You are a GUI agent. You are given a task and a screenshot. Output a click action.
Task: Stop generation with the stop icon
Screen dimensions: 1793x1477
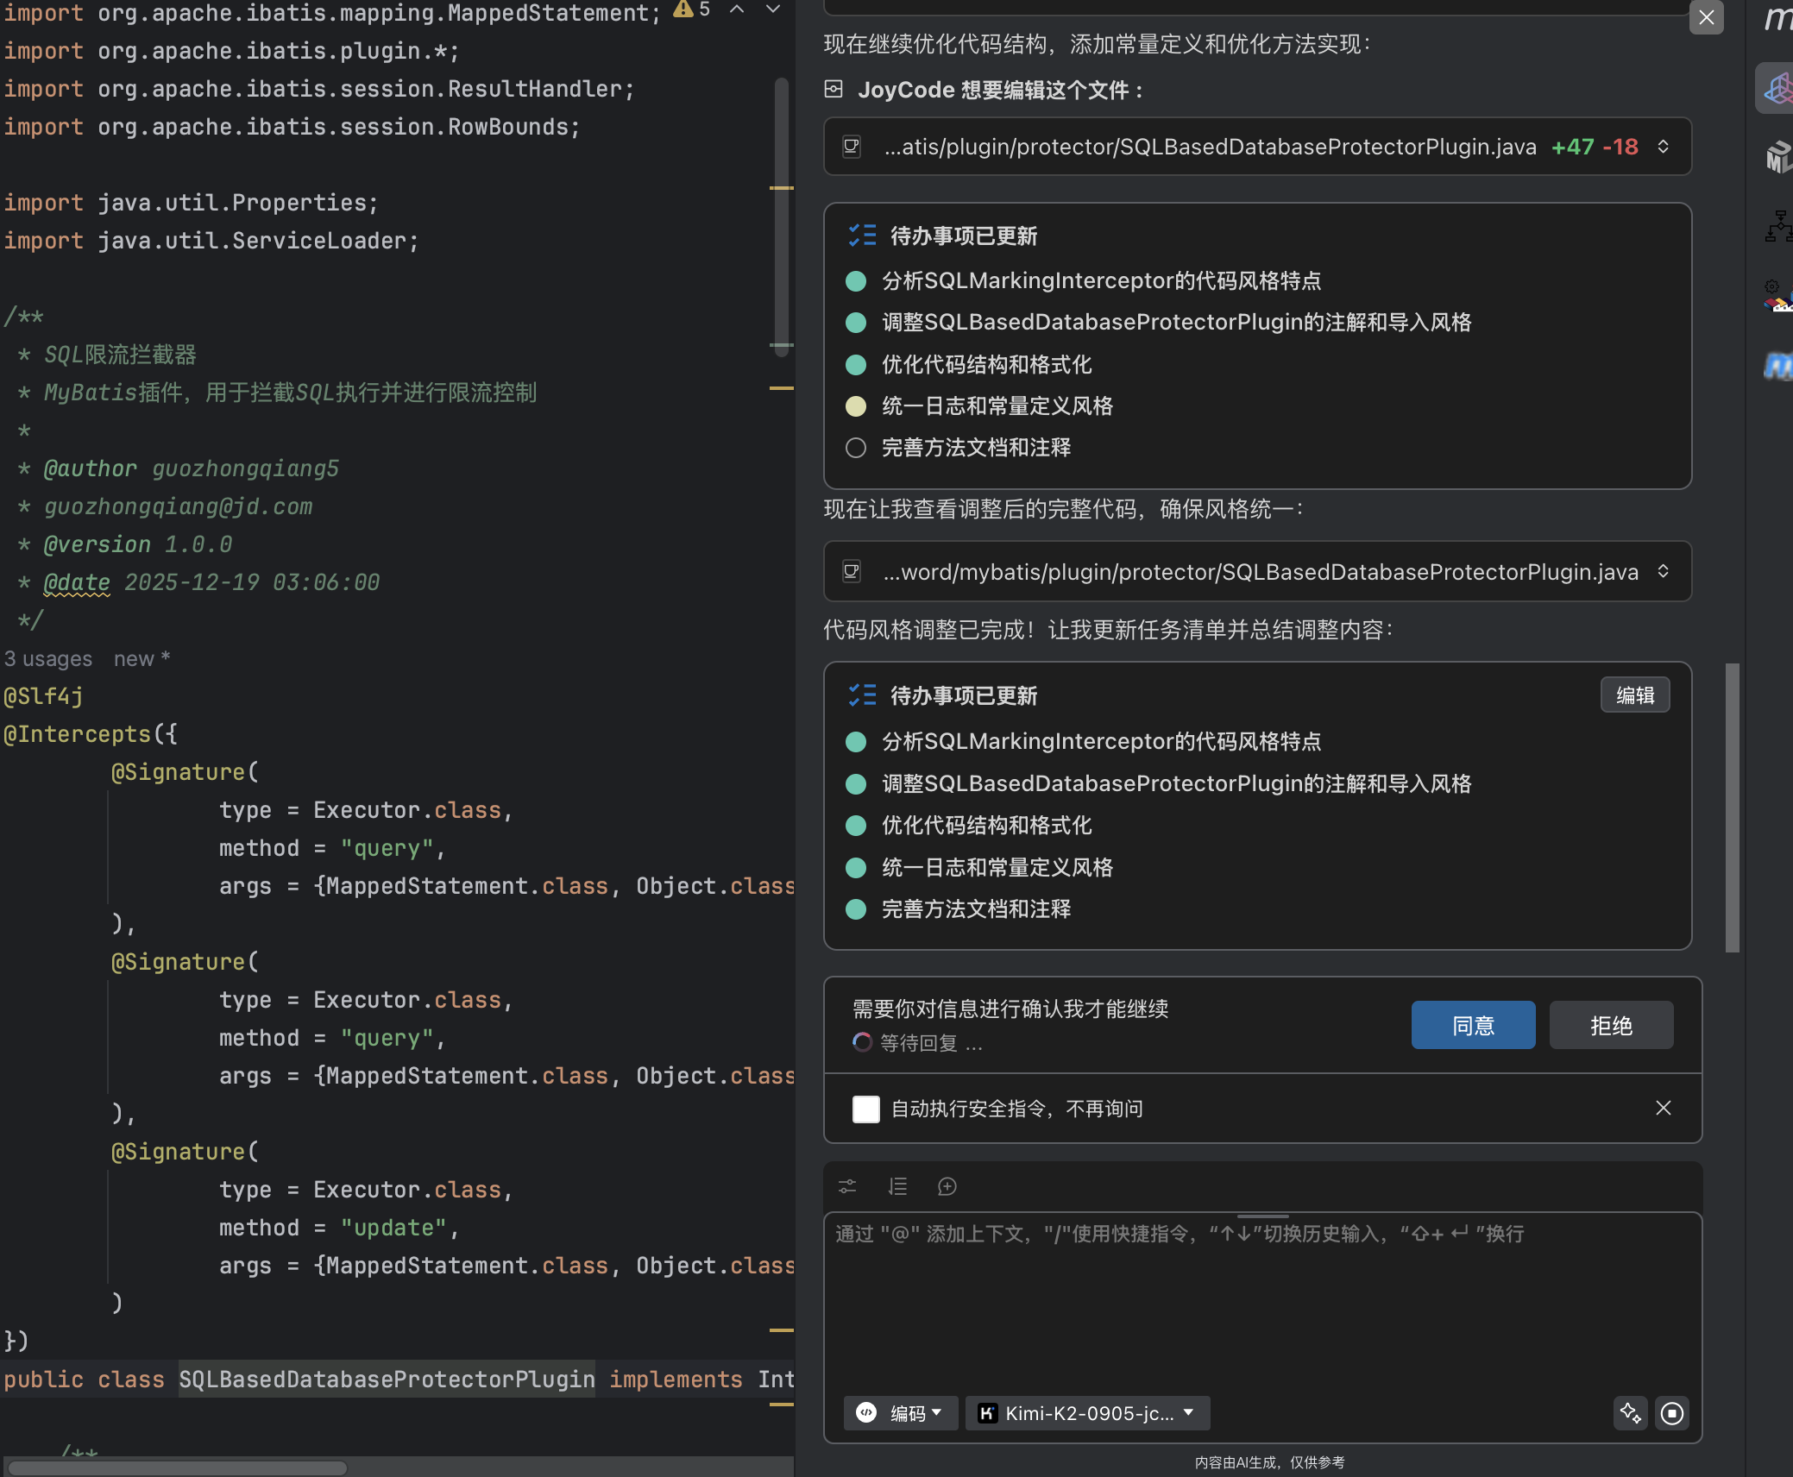pos(1671,1413)
